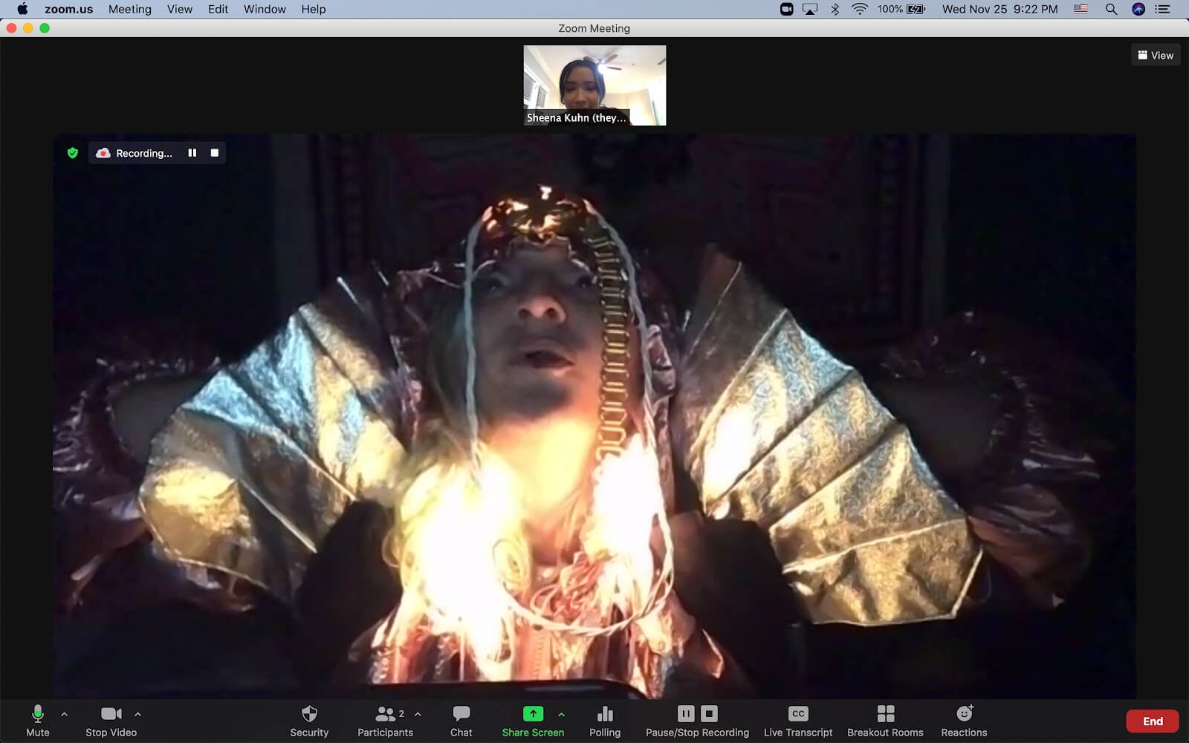Open the Polling feature
Image resolution: width=1189 pixels, height=743 pixels.
[x=605, y=721]
